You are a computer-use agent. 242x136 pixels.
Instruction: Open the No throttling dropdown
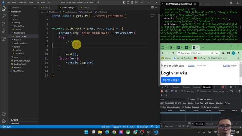click(220, 91)
